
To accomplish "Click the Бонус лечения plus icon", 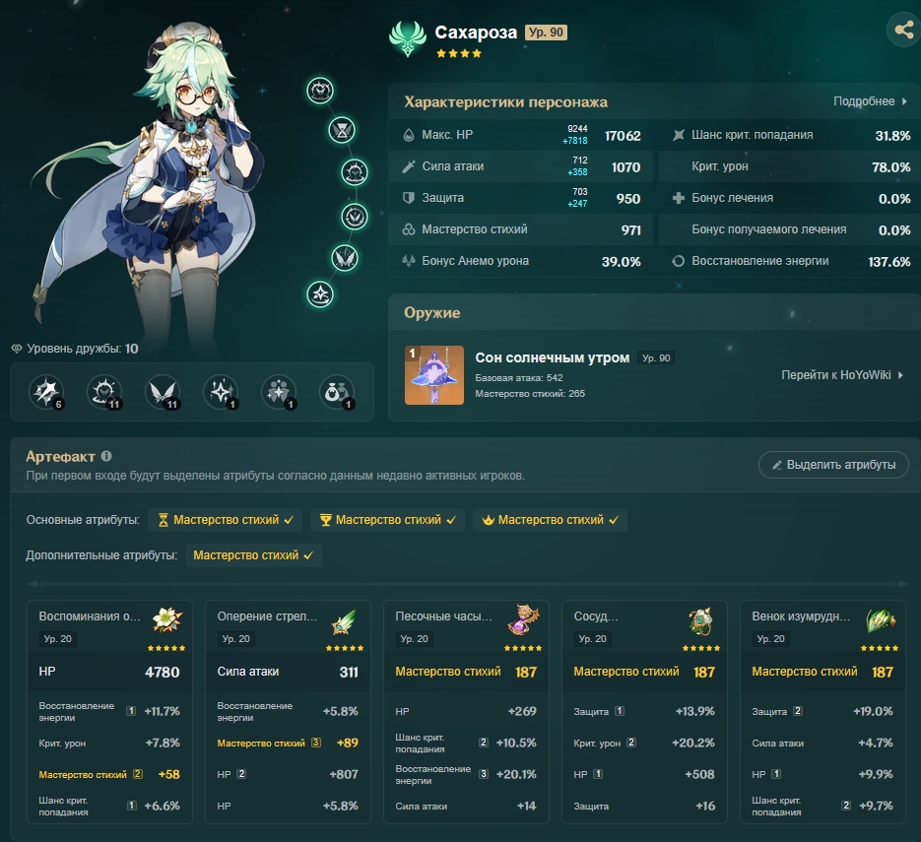I will point(679,198).
